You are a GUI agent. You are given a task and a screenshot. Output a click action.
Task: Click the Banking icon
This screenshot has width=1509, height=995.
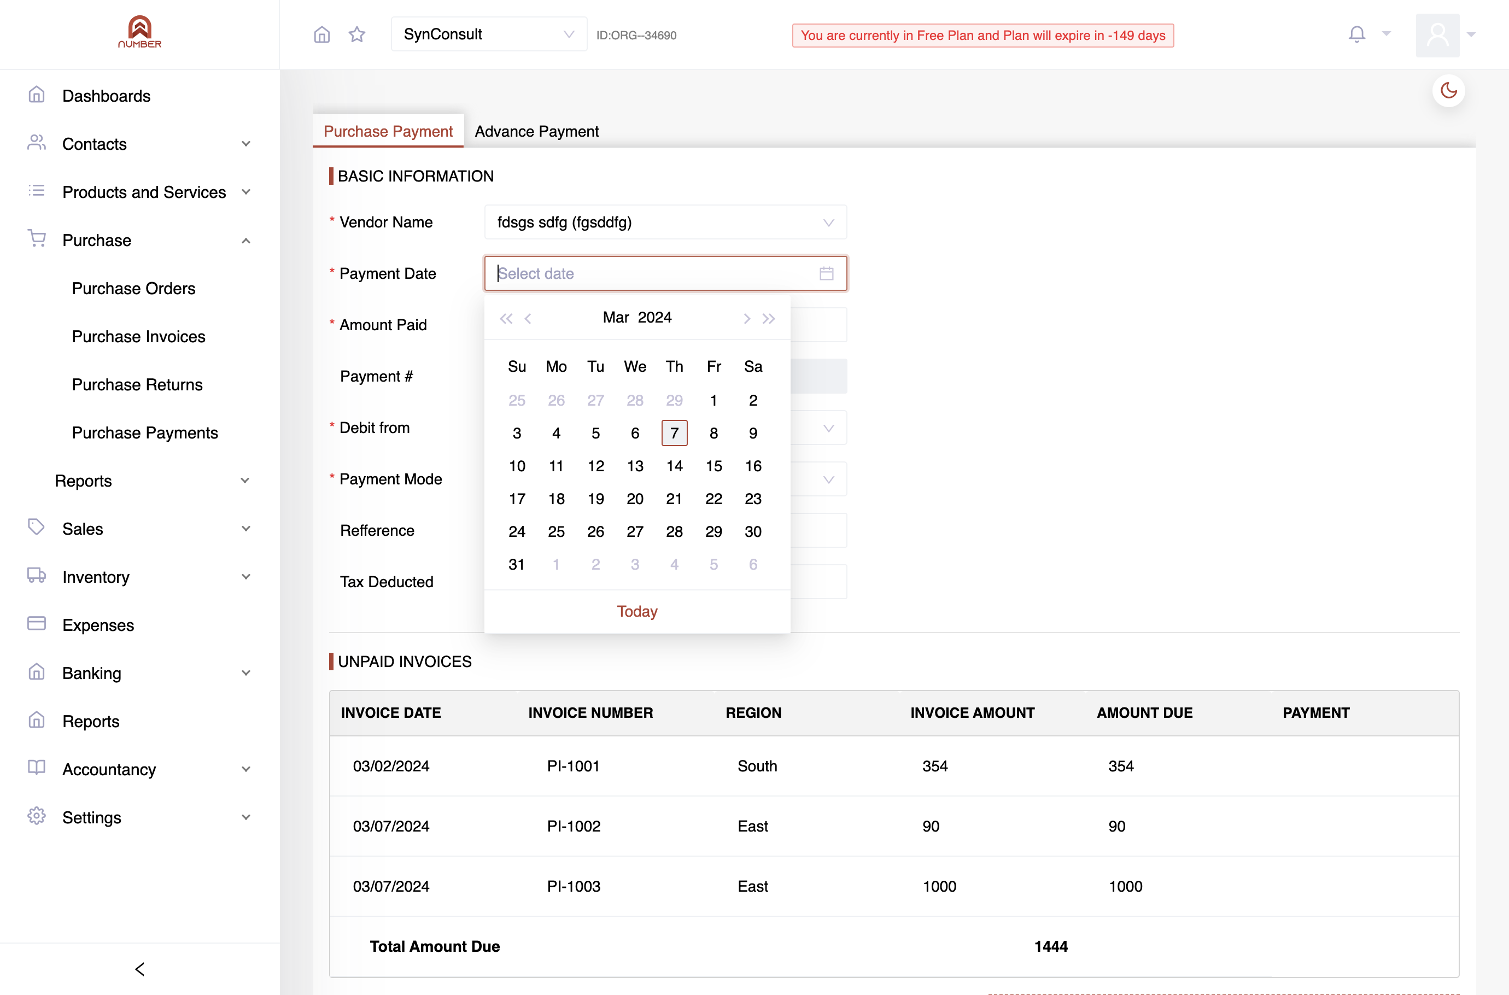(x=37, y=672)
